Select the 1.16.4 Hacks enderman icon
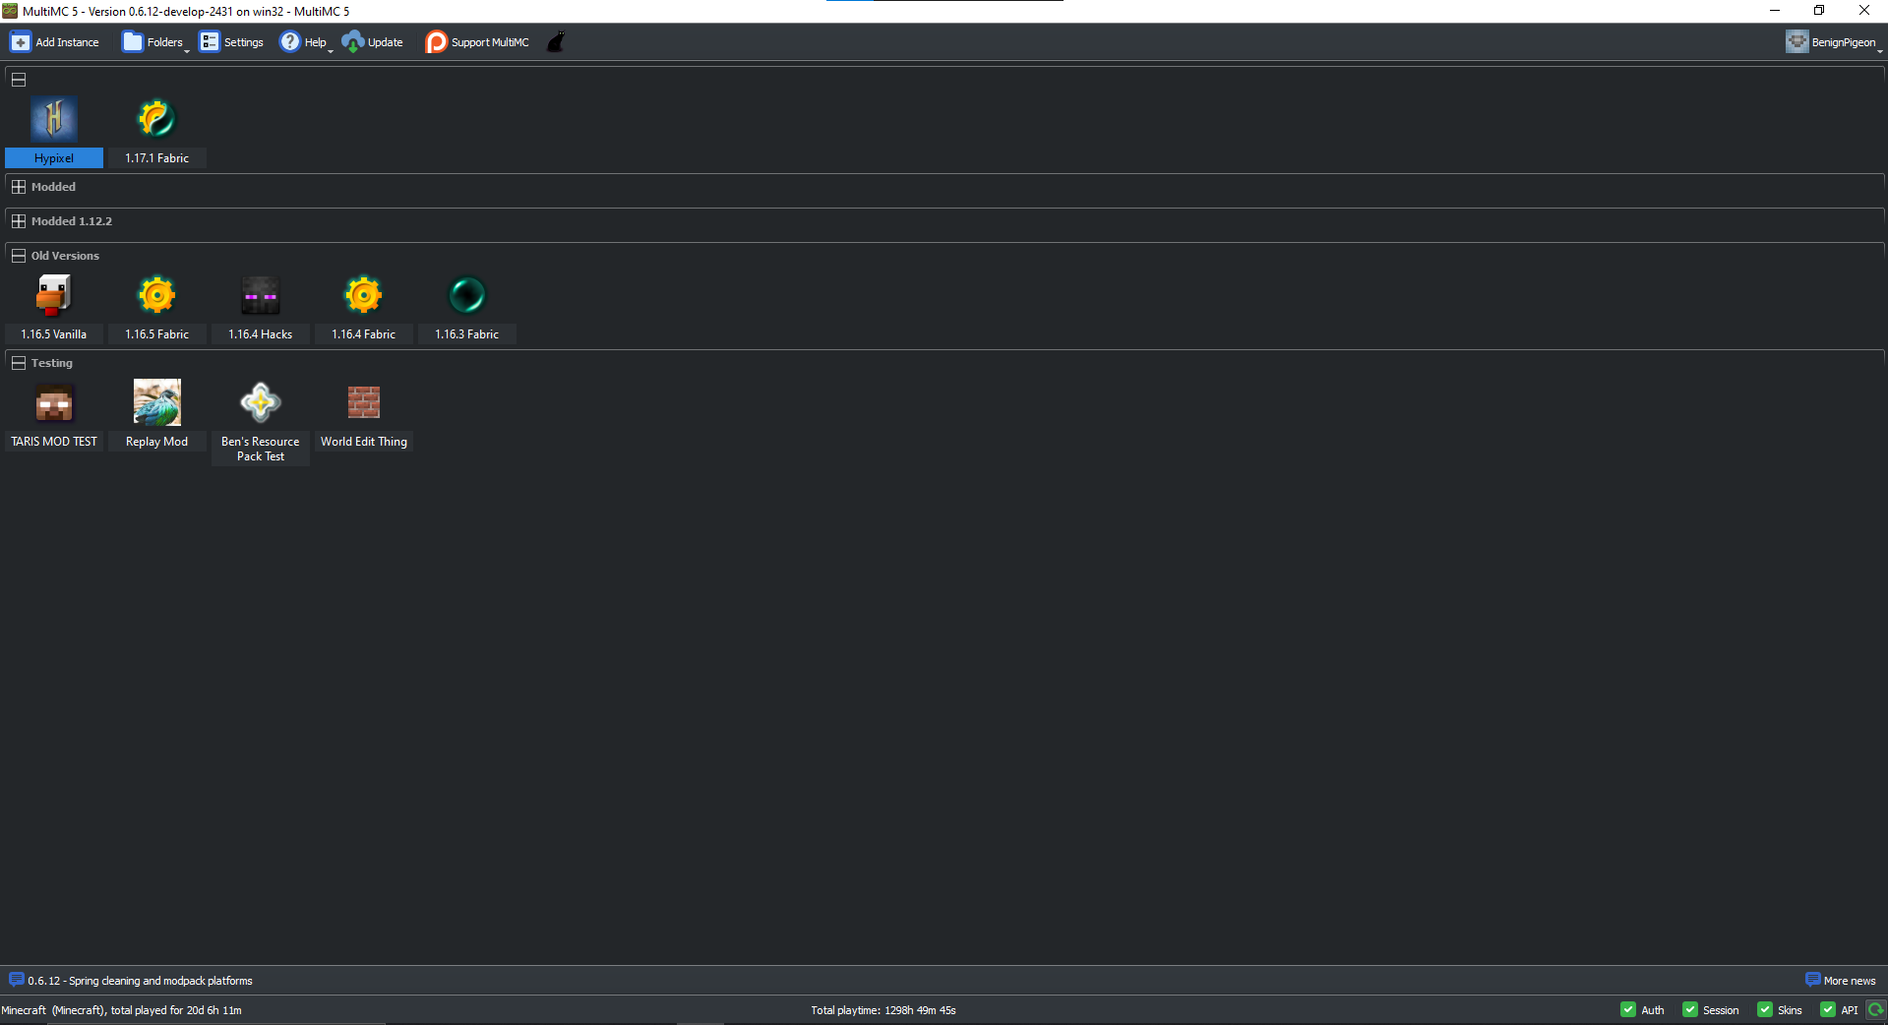This screenshot has height=1025, width=1888. tap(261, 295)
